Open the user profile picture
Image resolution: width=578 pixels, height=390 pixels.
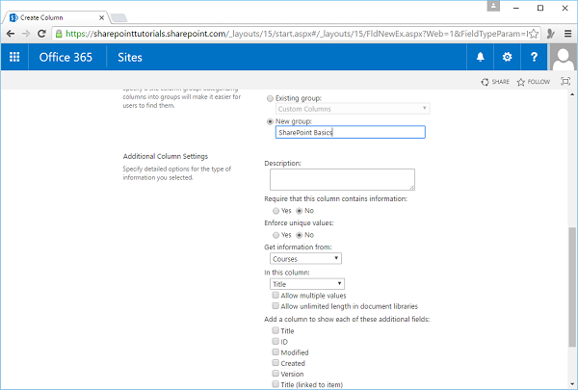coord(563,57)
